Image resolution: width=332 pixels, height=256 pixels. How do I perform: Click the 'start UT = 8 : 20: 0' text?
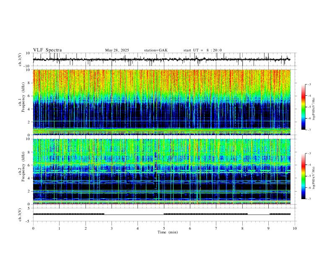(202, 50)
